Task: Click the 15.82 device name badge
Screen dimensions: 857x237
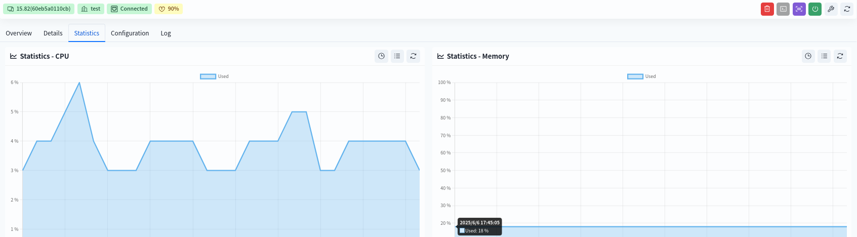Action: tap(38, 9)
